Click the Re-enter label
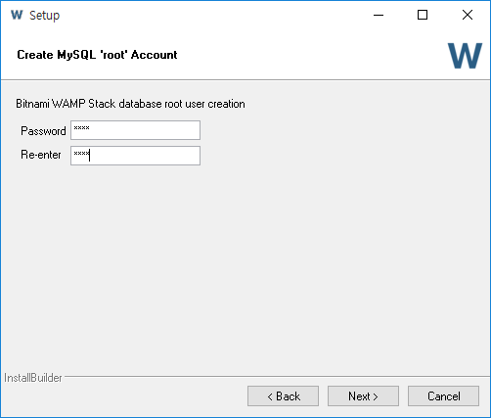The height and width of the screenshot is (418, 491). tap(41, 155)
